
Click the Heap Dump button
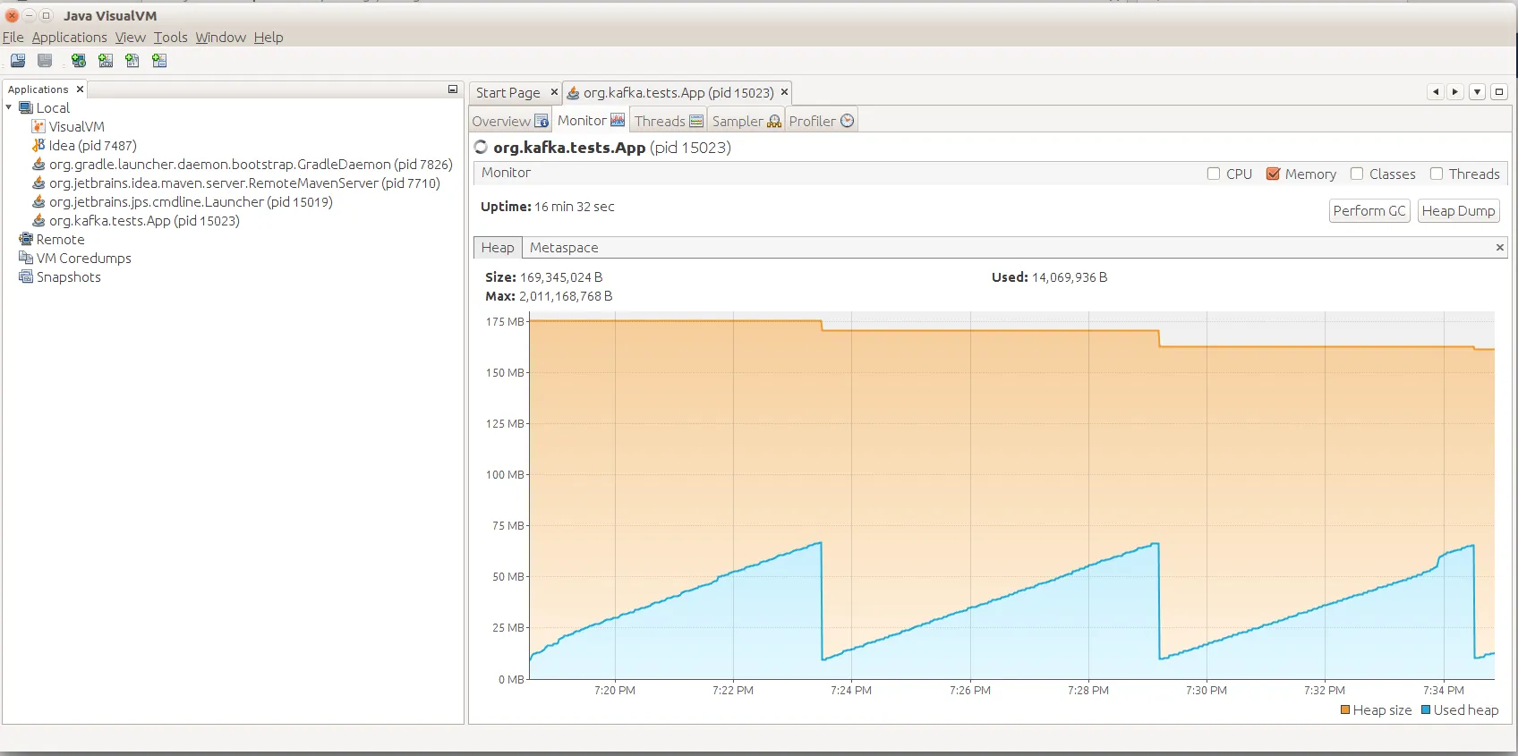[x=1458, y=211]
